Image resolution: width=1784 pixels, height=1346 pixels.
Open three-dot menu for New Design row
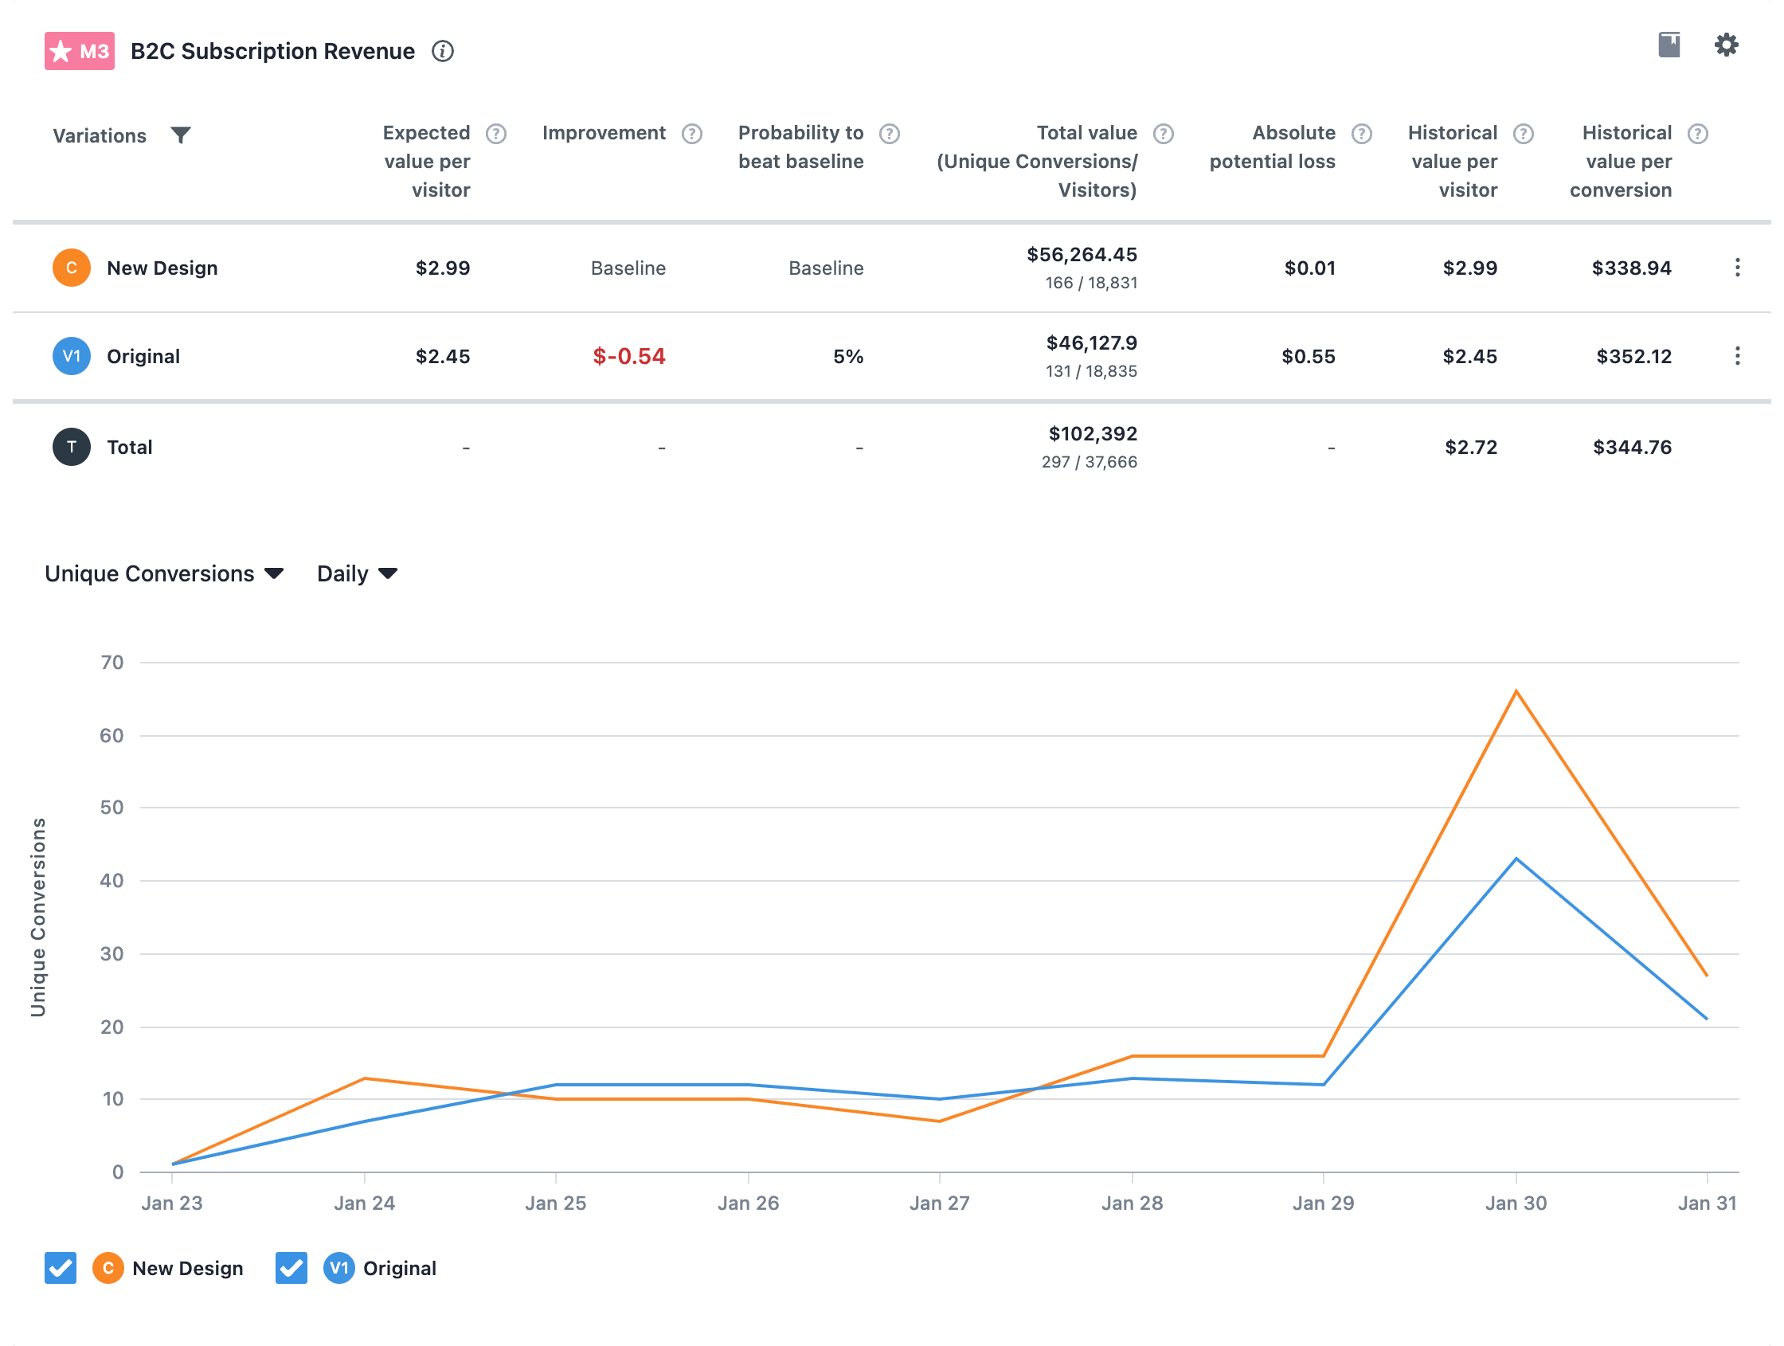1736,268
